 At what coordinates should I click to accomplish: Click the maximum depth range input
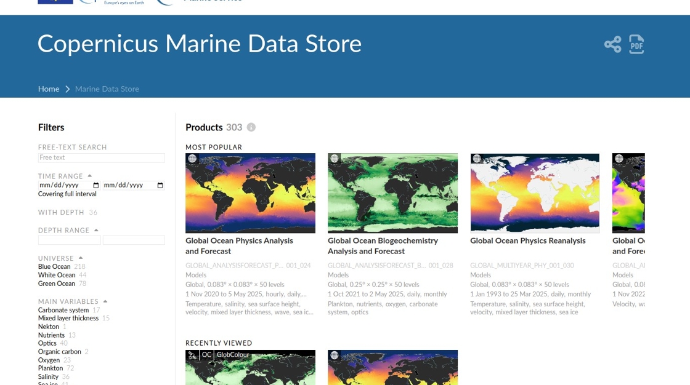pyautogui.click(x=134, y=240)
